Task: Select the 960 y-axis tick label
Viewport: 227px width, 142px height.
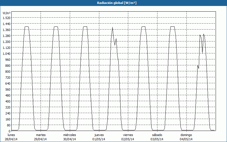Action: (x=7, y=59)
